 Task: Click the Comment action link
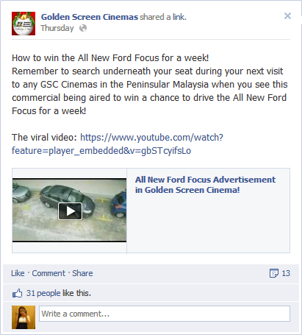tap(48, 273)
